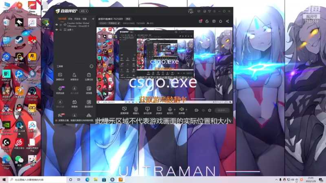Add a multimedia source
This screenshot has height=183, width=326.
[159, 110]
